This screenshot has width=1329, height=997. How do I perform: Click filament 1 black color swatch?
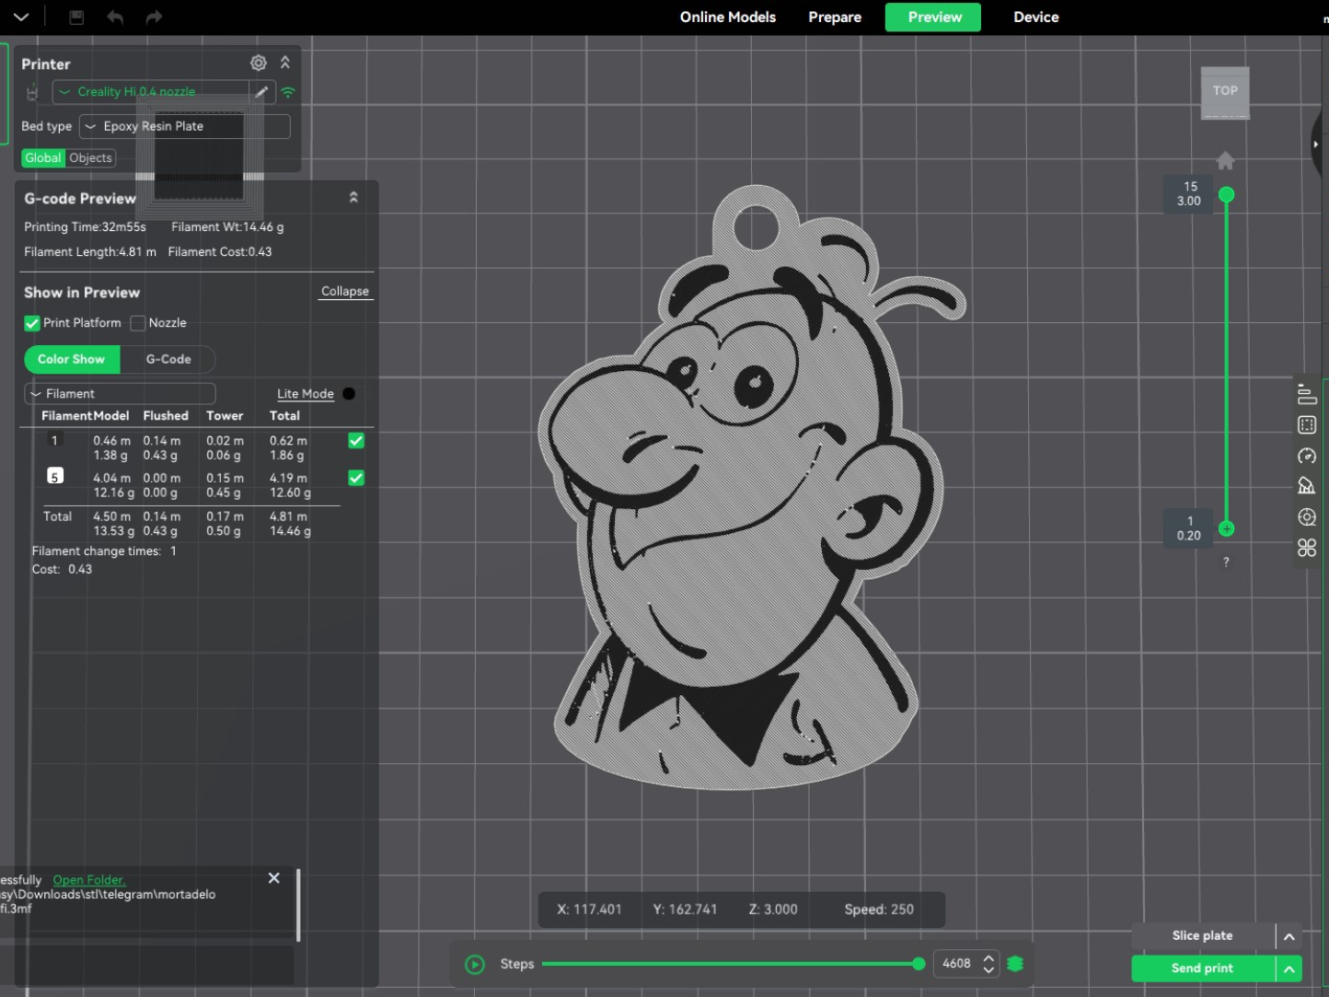click(x=55, y=440)
